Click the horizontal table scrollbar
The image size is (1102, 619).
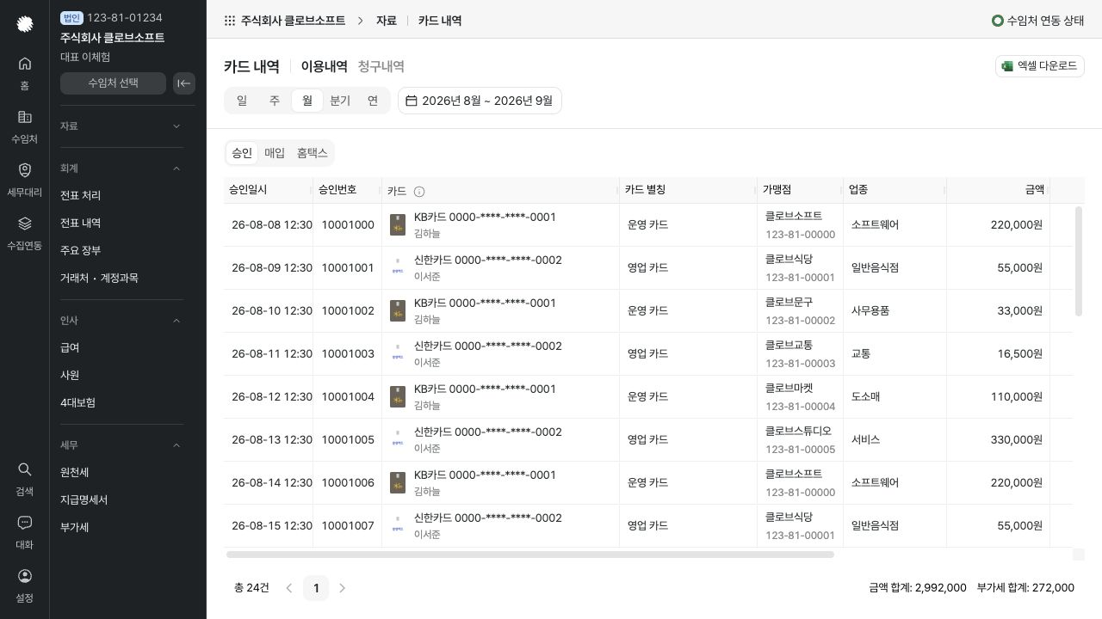(x=530, y=555)
